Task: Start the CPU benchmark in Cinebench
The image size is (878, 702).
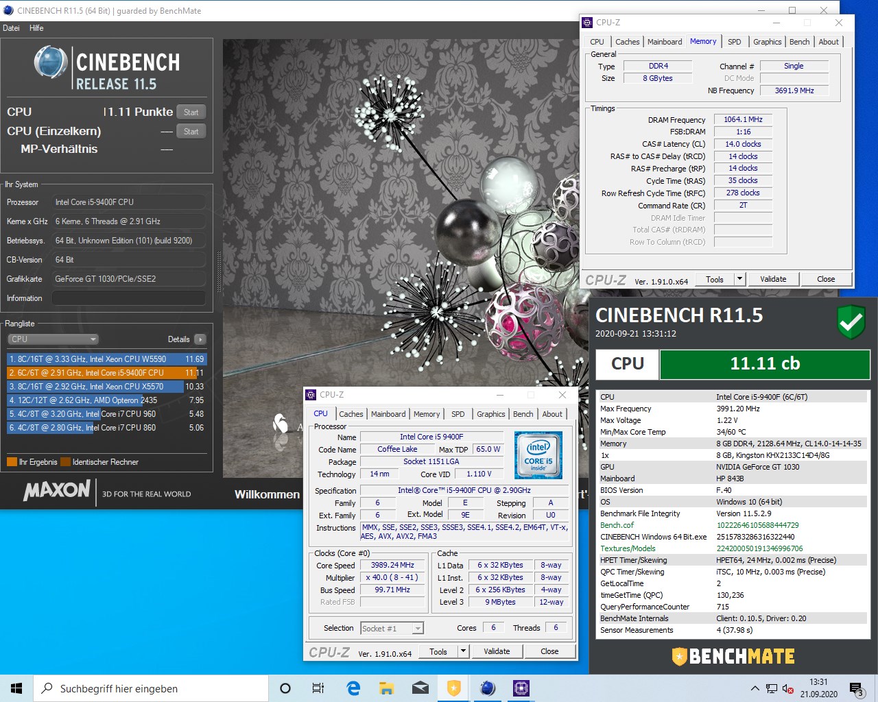Action: pyautogui.click(x=191, y=112)
